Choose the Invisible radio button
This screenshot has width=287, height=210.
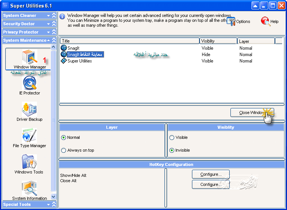point(172,150)
